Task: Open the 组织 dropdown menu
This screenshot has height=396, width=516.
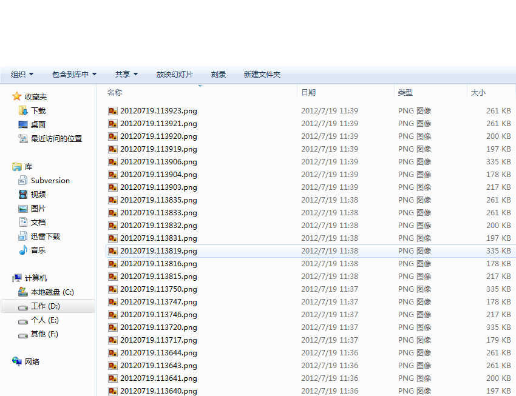Action: (22, 75)
